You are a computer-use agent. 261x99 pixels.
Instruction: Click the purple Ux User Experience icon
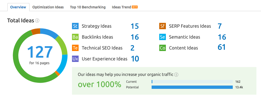click(x=75, y=59)
